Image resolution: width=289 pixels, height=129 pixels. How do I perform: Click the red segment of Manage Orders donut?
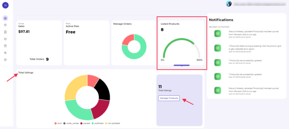128,40
